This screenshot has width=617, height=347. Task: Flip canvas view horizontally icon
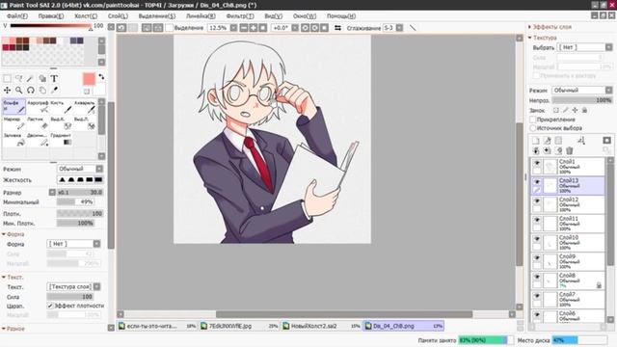pos(337,28)
